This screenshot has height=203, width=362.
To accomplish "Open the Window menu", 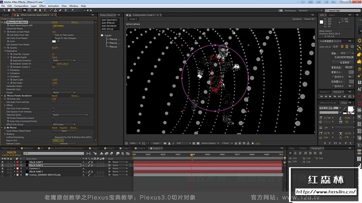I will pyautogui.click(x=74, y=6).
